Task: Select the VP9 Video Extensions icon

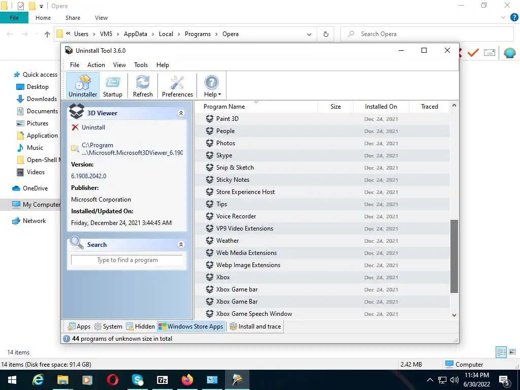Action: coord(210,229)
